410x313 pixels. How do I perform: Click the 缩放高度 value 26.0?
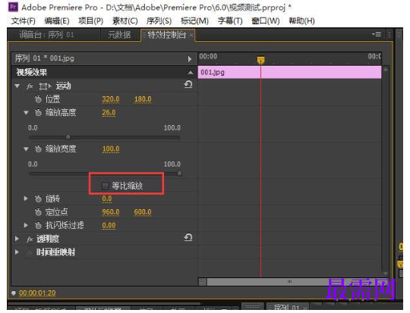click(109, 113)
